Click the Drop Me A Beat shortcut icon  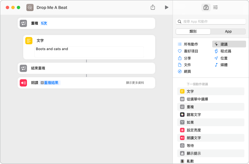click(30, 8)
